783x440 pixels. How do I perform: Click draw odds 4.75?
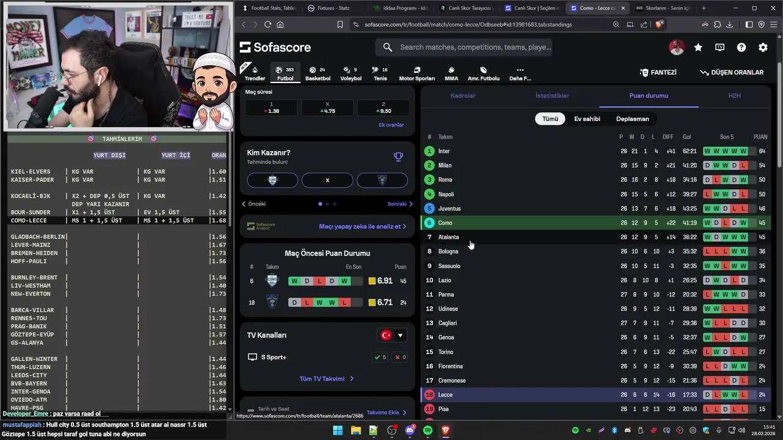pos(327,108)
